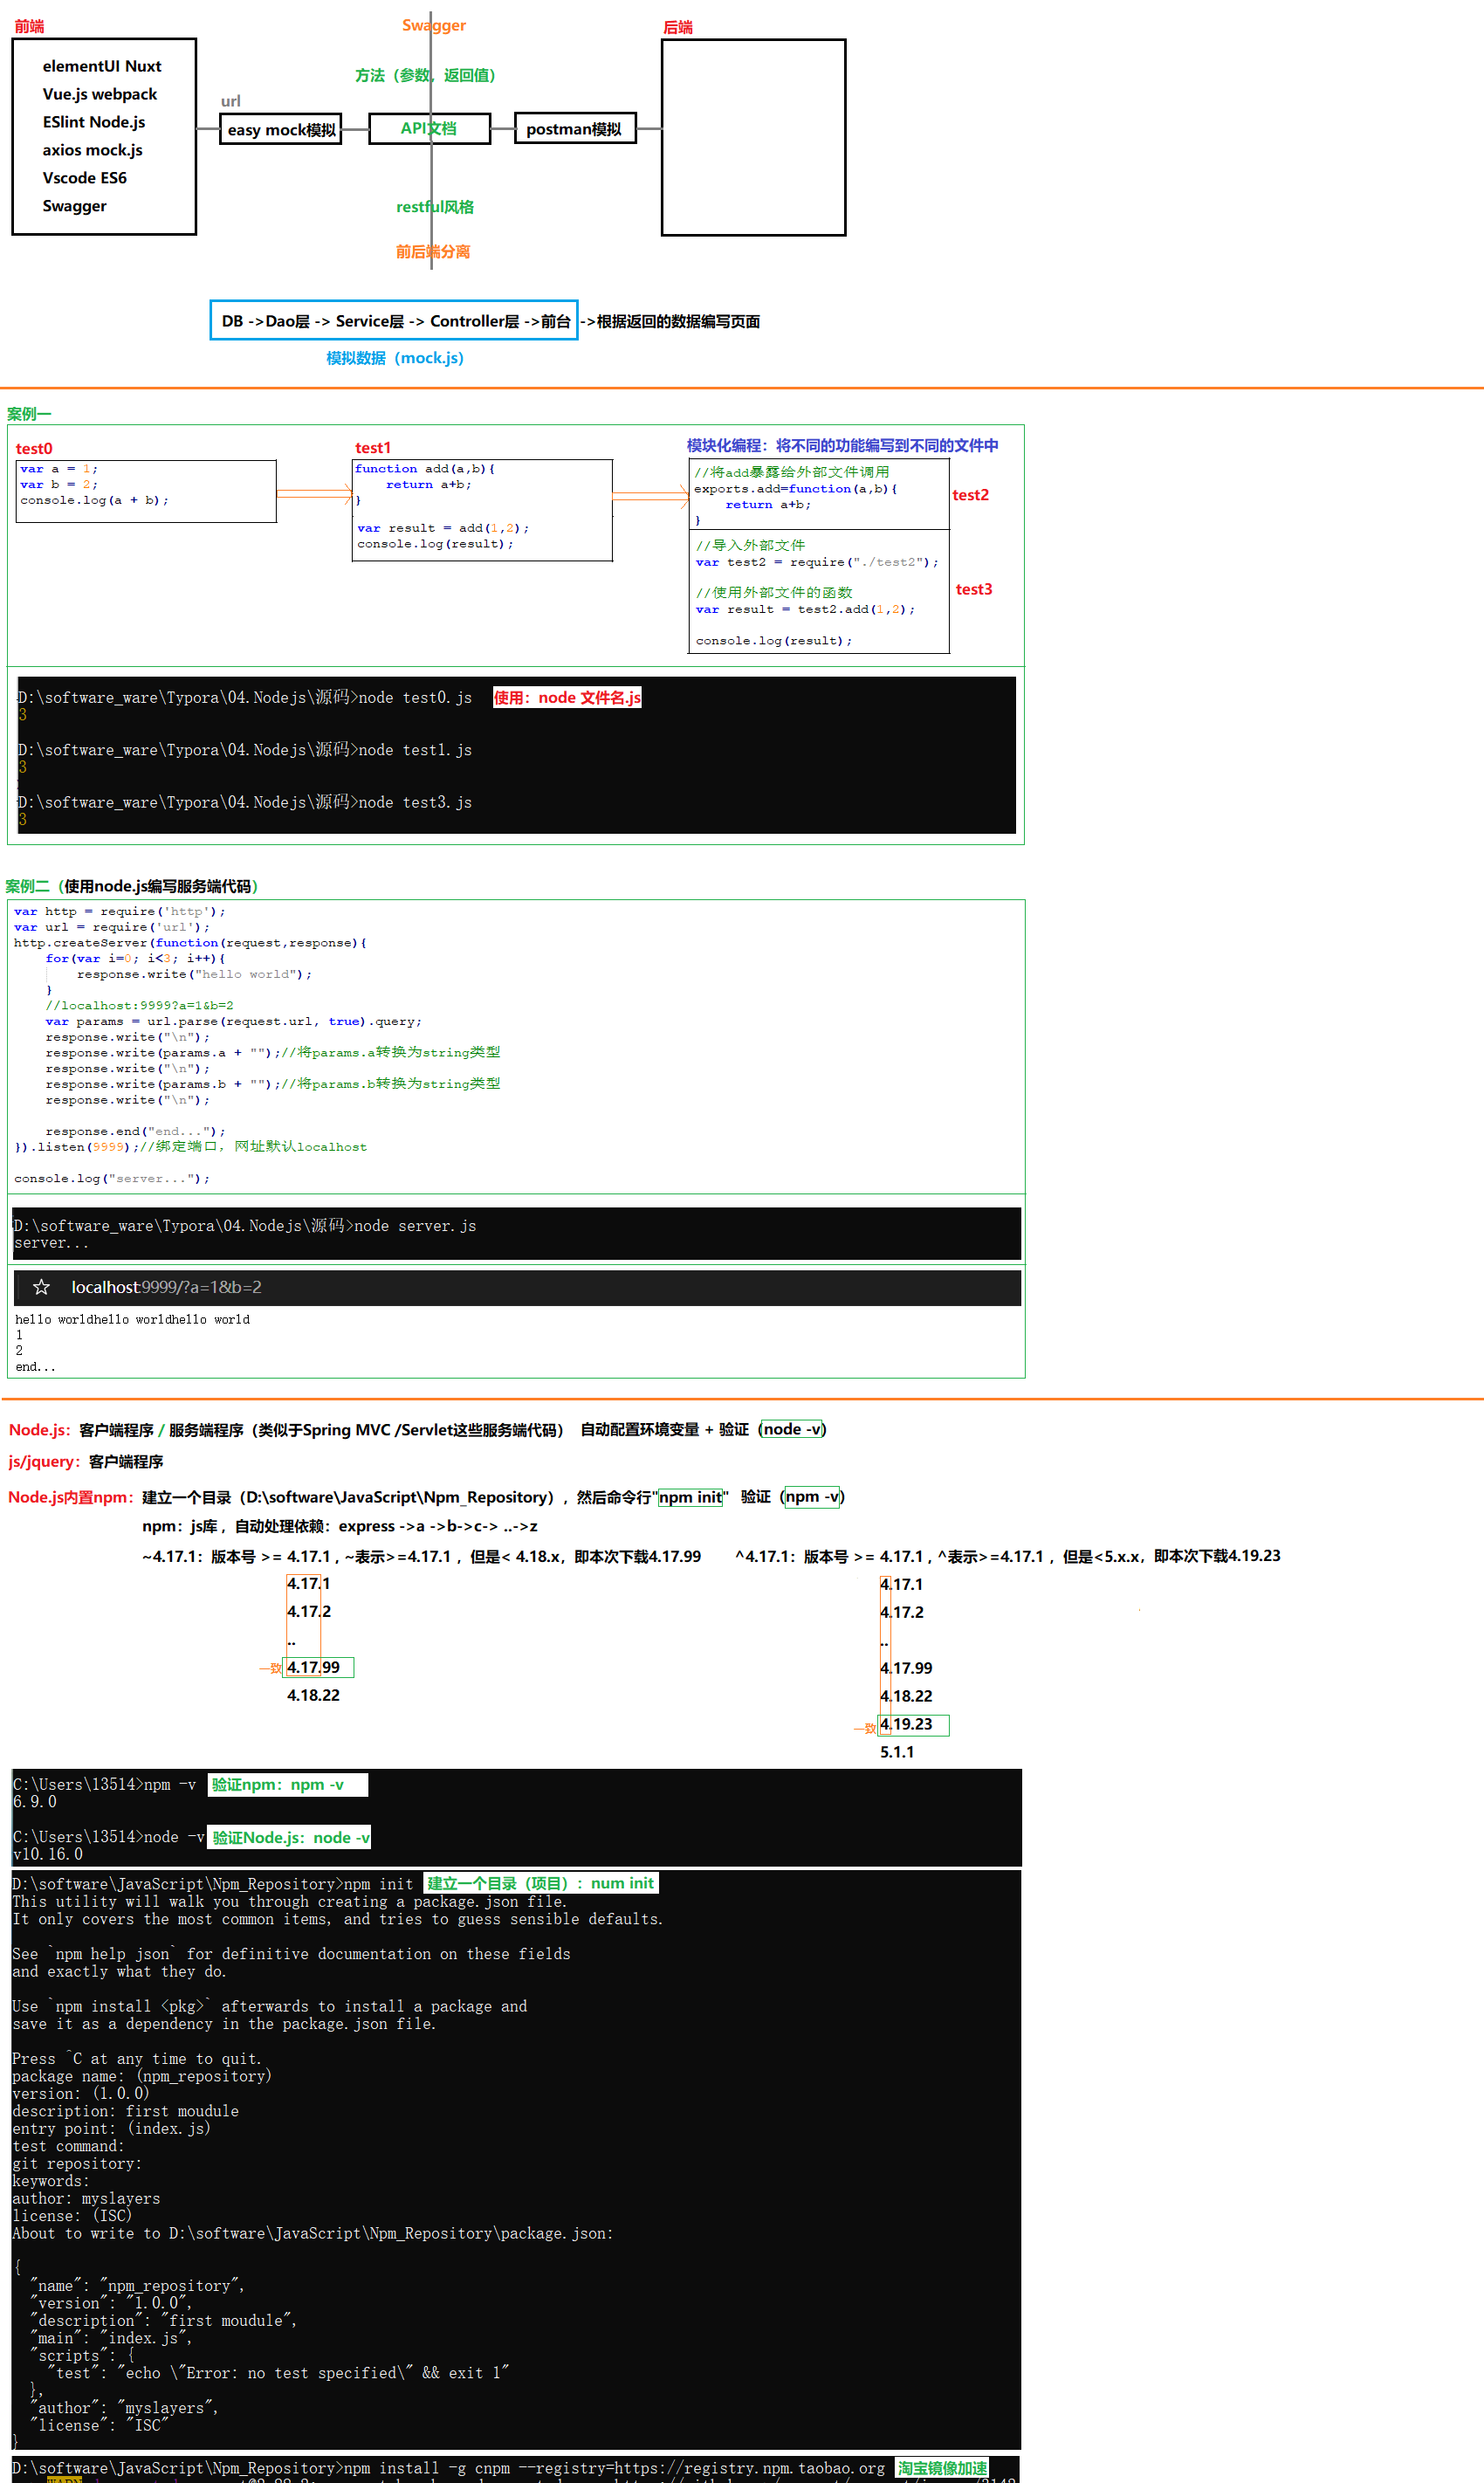Click the 案例二 section heading

coord(131,886)
